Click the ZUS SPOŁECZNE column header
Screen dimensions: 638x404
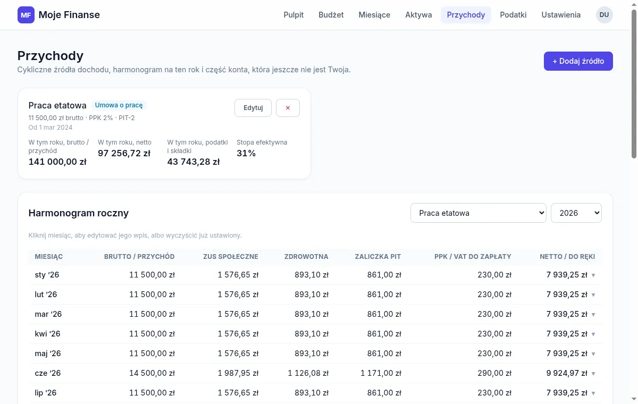coord(231,257)
